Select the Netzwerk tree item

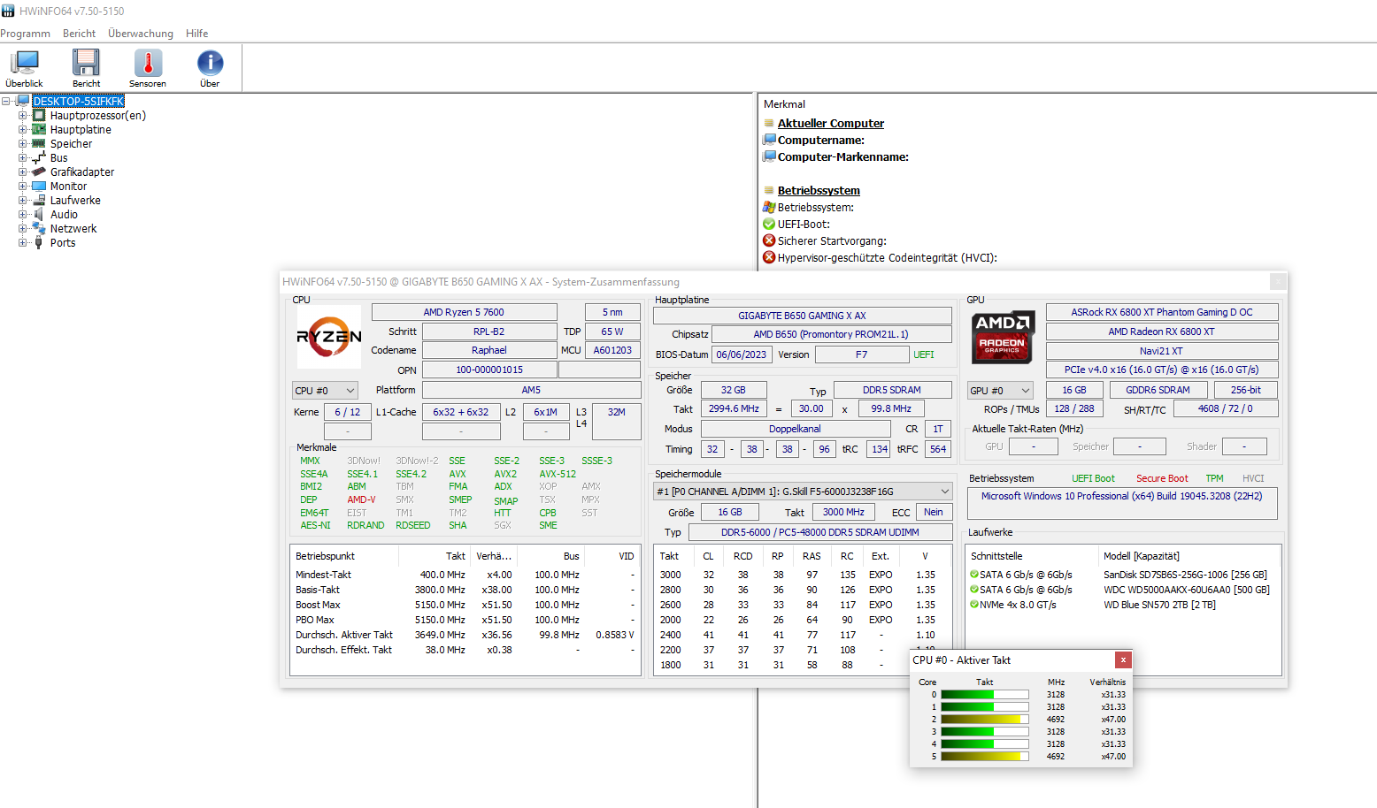tap(73, 229)
